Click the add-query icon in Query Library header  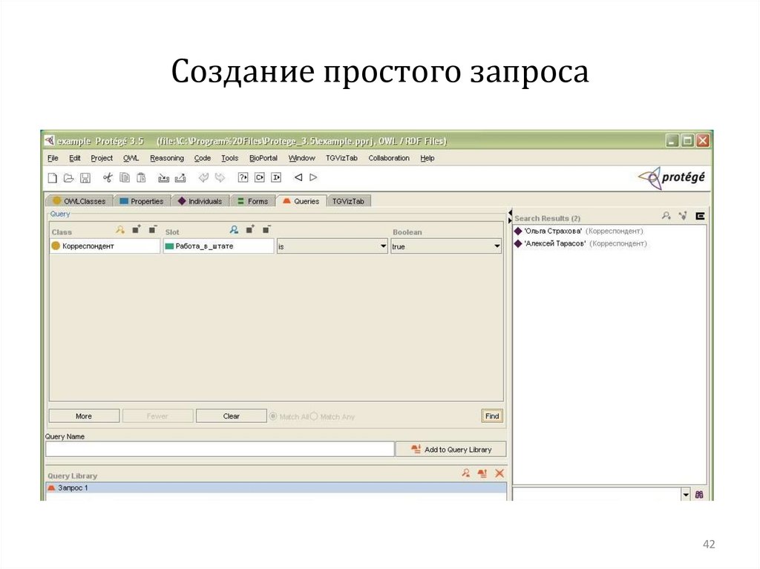click(x=482, y=473)
